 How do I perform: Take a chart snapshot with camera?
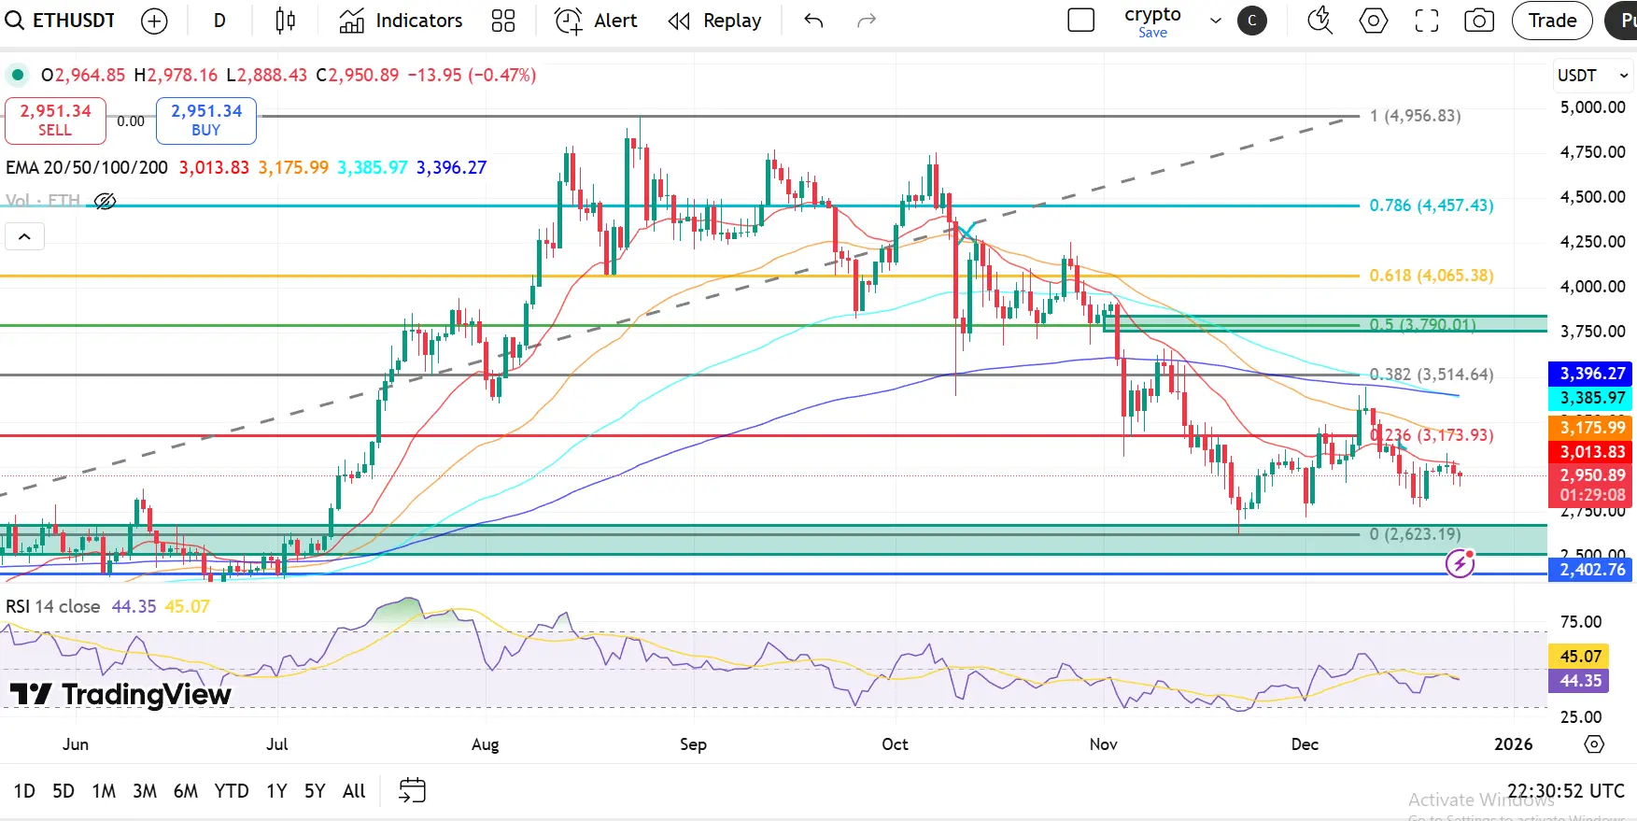[x=1479, y=21]
